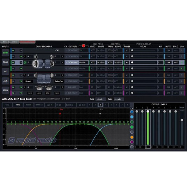Open speaker type dropdown for Rear Left Full
The image size is (187, 187).
(x=84, y=75)
